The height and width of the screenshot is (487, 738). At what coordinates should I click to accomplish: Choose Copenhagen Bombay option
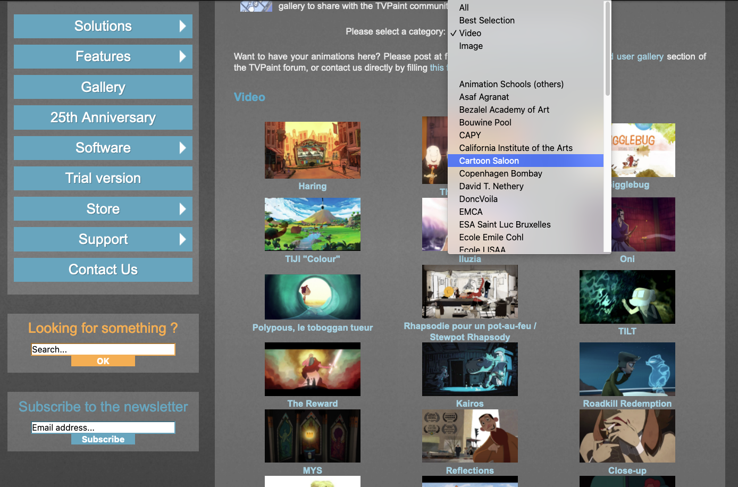pos(525,173)
